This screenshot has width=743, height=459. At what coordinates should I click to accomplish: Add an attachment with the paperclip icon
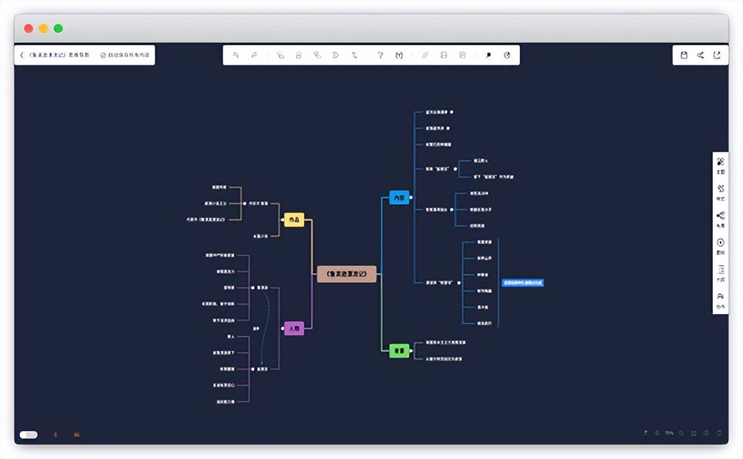pyautogui.click(x=425, y=55)
